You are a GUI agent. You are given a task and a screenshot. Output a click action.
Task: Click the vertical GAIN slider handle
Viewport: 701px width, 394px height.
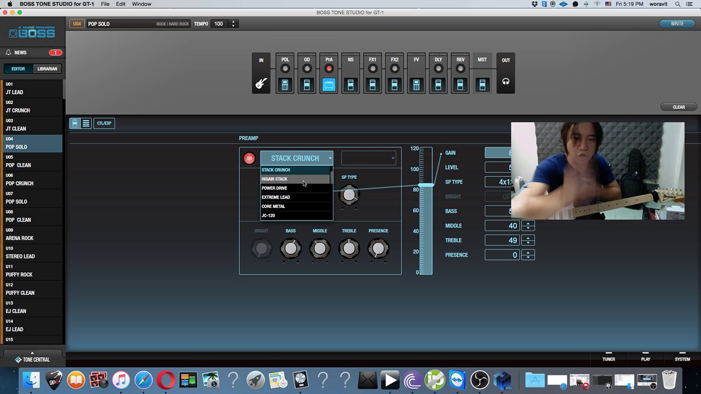coord(426,185)
